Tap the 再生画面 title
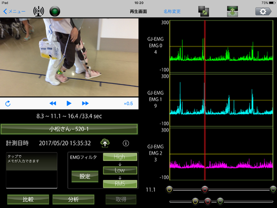The width and height of the screenshot is (277, 208). click(138, 11)
